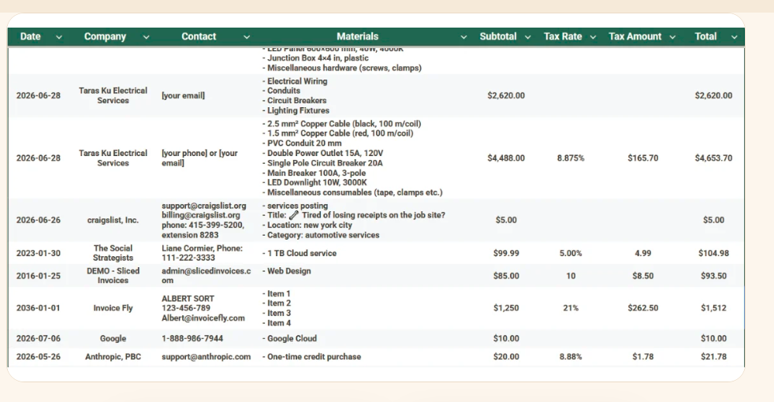Select the 2026-05-26 date cell
This screenshot has height=402, width=774.
coord(39,357)
